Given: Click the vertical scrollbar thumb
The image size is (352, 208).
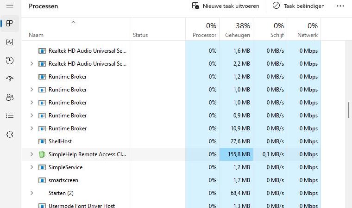Looking at the screenshot, I should coord(348,110).
